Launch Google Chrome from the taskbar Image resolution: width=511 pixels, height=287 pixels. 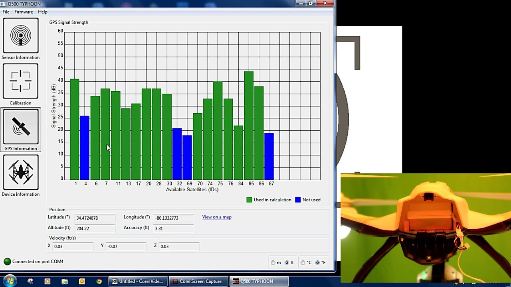[99, 281]
